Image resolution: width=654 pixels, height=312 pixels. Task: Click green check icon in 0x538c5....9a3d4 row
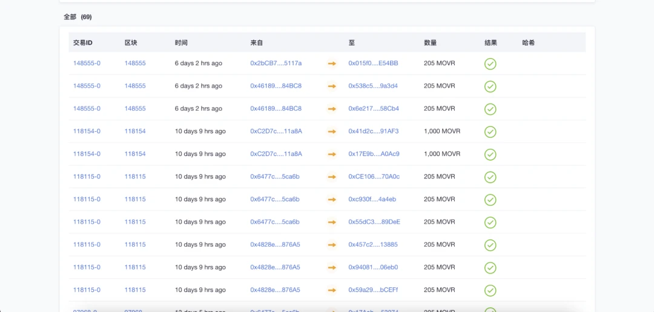tap(490, 86)
